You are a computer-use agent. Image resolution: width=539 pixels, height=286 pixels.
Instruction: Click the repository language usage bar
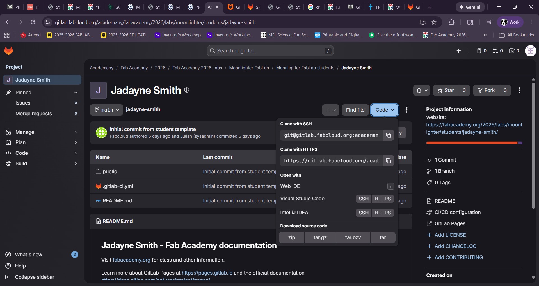pos(474,143)
